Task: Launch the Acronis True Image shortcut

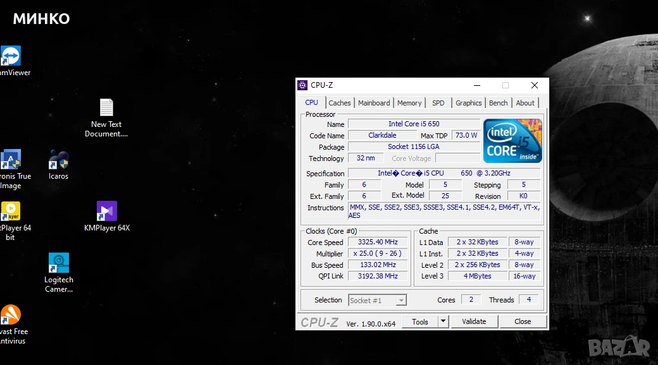Action: coord(11,160)
